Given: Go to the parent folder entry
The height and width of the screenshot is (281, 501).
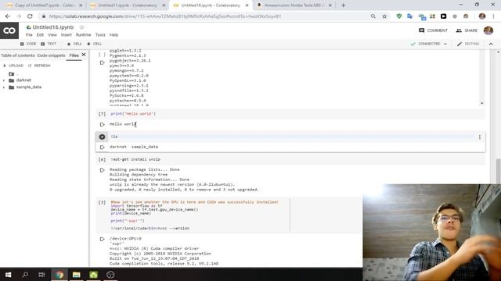Looking at the screenshot, I should coord(13,74).
